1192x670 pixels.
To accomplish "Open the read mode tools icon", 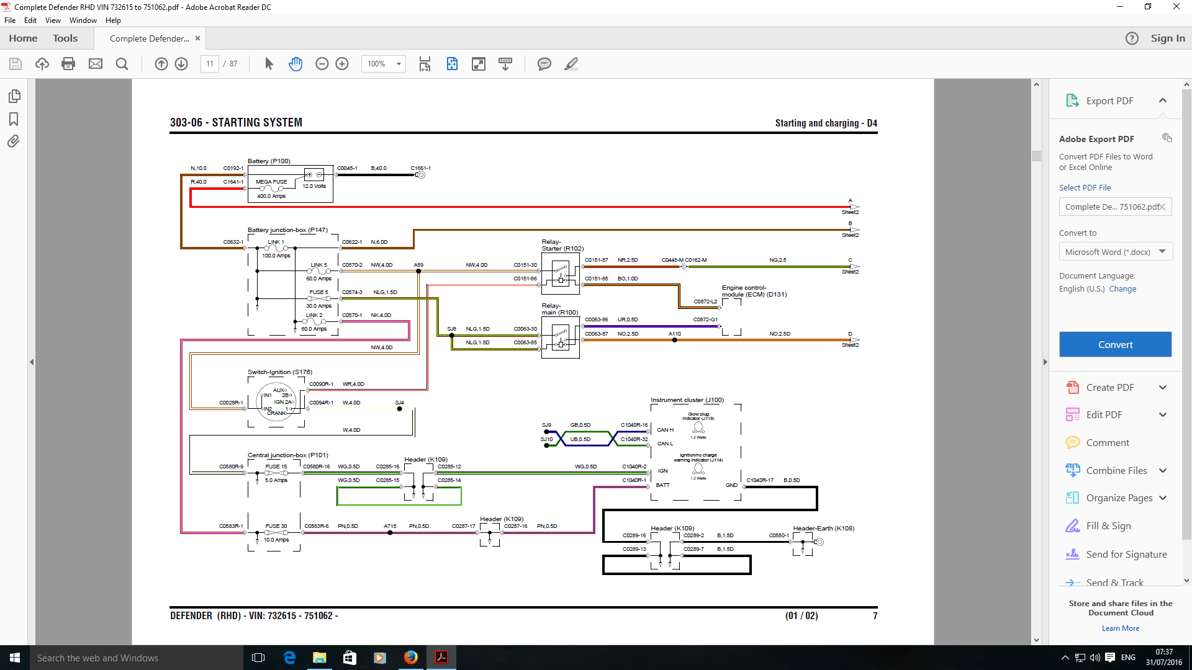I will coord(505,64).
